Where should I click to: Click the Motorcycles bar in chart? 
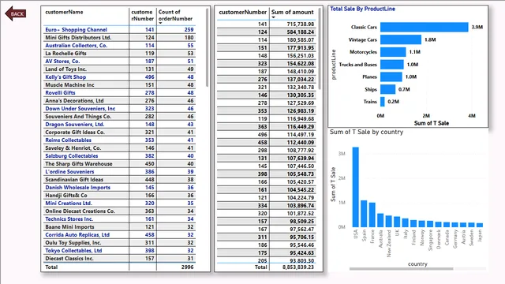click(393, 52)
